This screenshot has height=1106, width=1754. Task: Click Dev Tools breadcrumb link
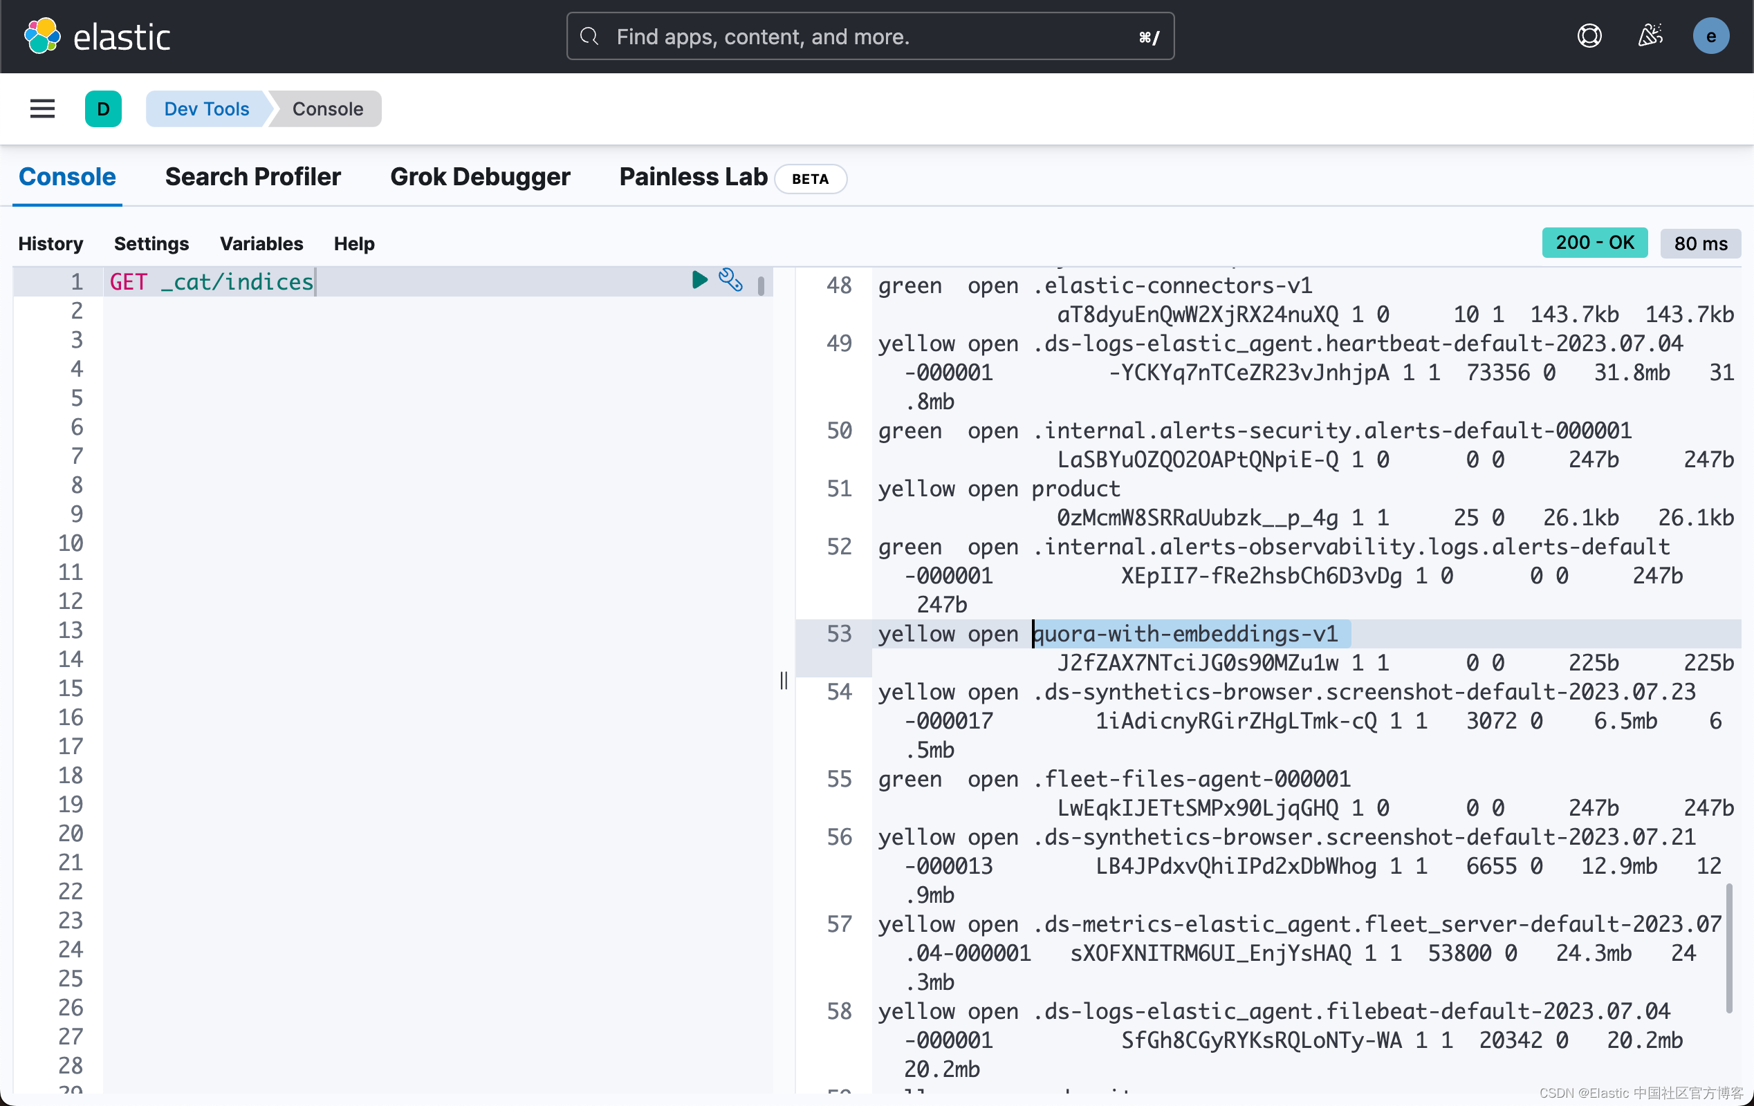coord(206,109)
